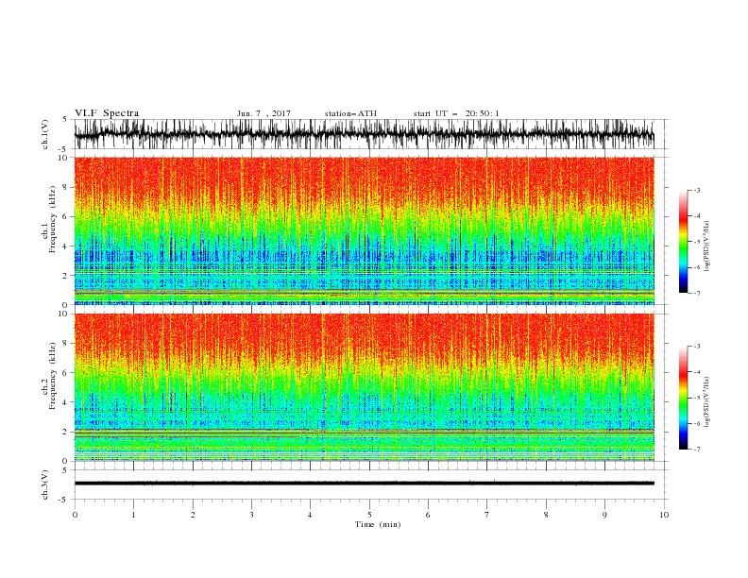Click the ch.1 voltage waveform trace
Screen dimensions: 748x578
click(x=364, y=134)
